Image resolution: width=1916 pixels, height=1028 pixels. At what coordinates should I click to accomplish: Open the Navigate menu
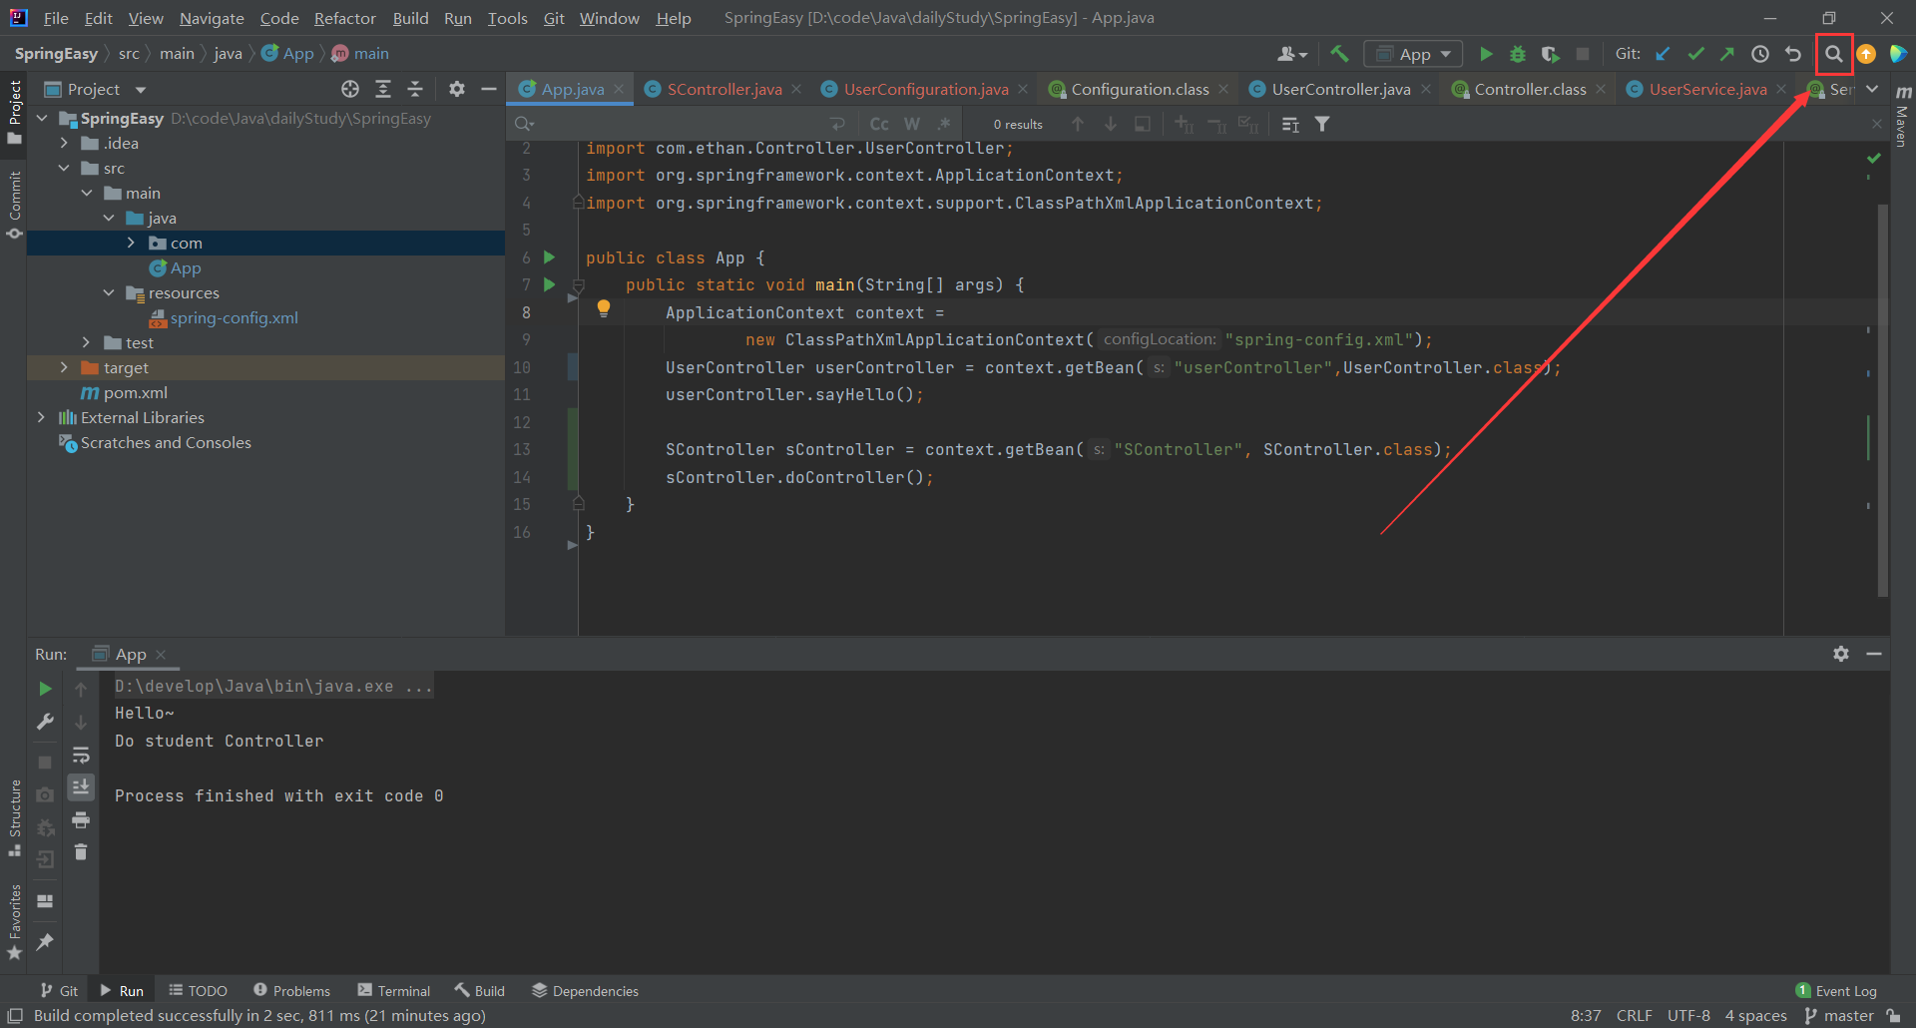(212, 18)
